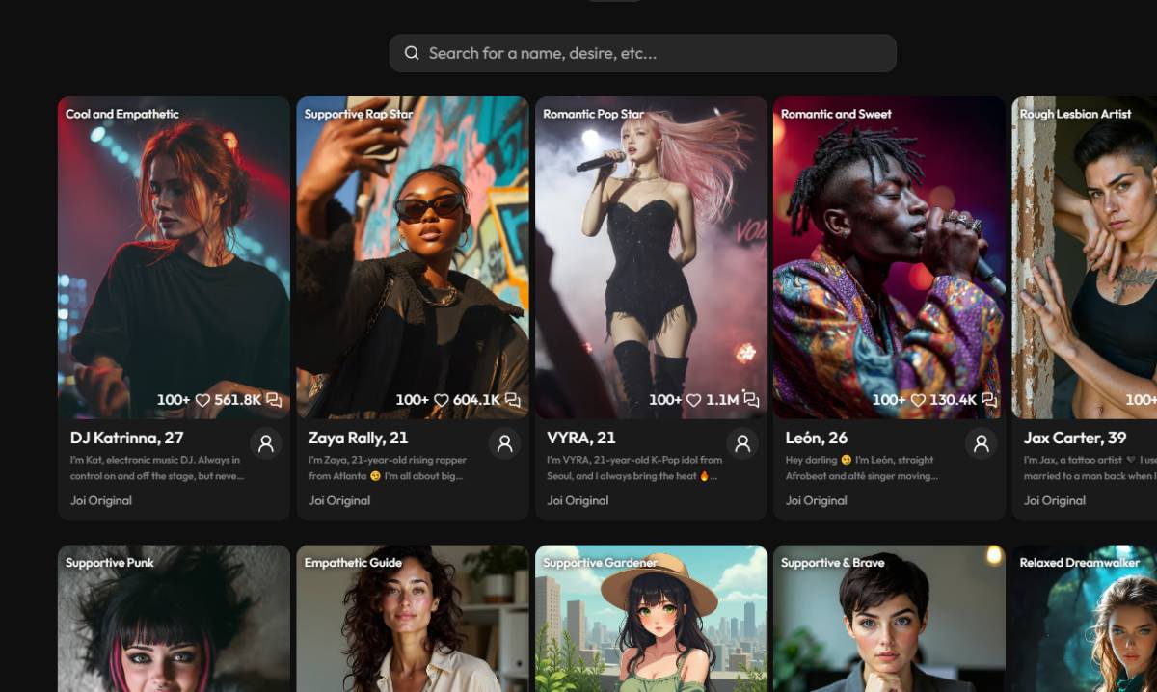The width and height of the screenshot is (1157, 692).
Task: Read DJ Katrinna's bio description
Action: click(x=156, y=467)
